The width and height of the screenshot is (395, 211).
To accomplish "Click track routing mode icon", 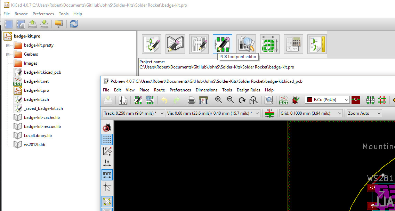I will pyautogui.click(x=382, y=100).
